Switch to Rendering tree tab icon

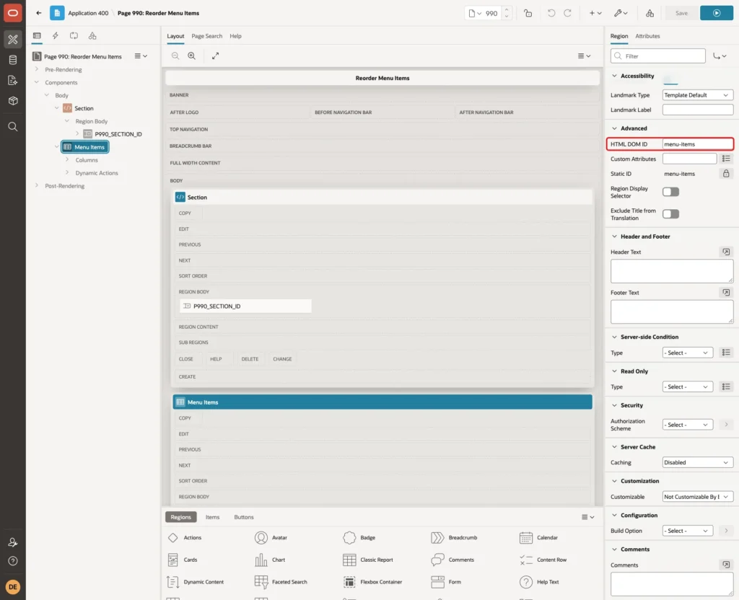(37, 36)
